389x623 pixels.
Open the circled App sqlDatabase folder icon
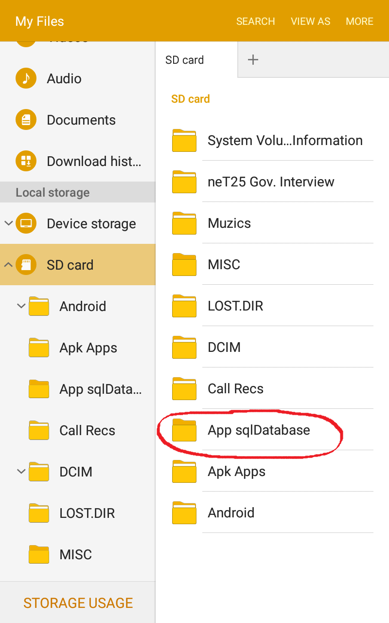[184, 430]
